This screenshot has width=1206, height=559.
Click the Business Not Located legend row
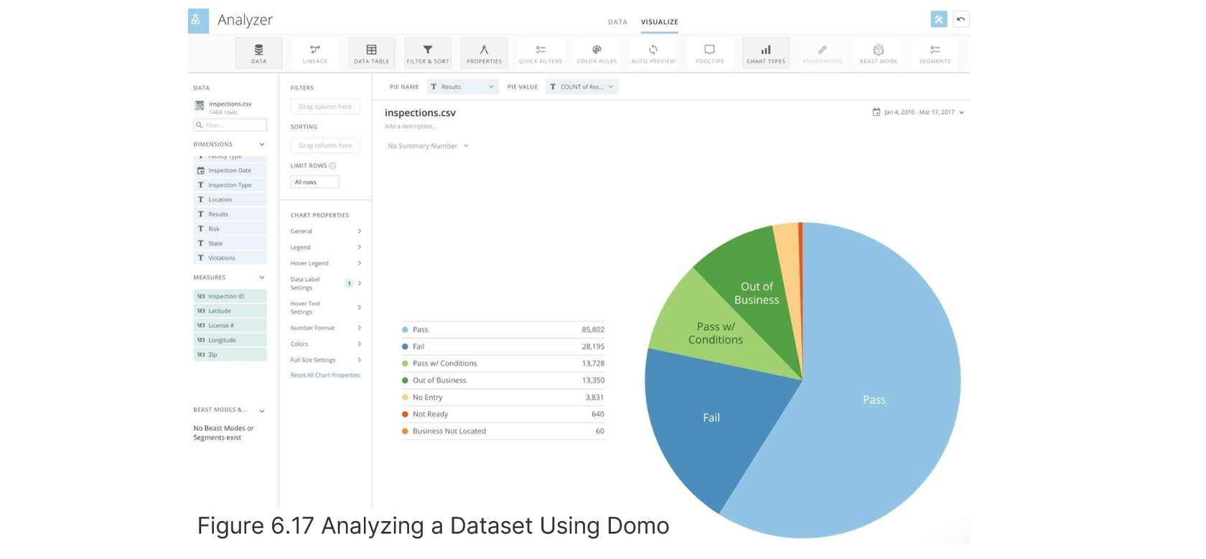[502, 431]
